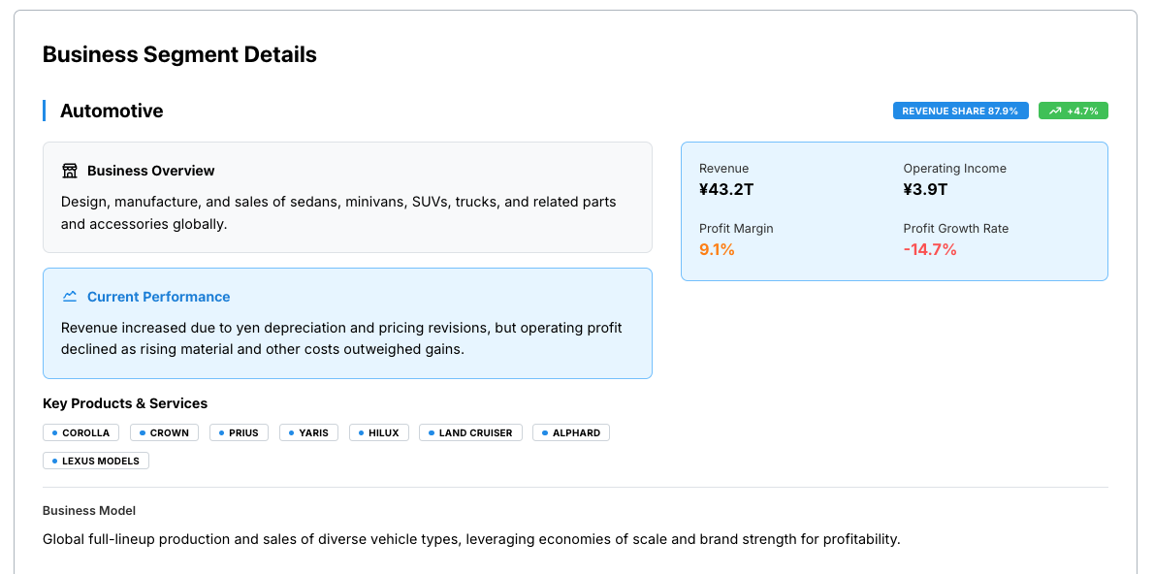Click the Business Segment Details title
Image resolution: width=1154 pixels, height=574 pixels.
pos(179,54)
